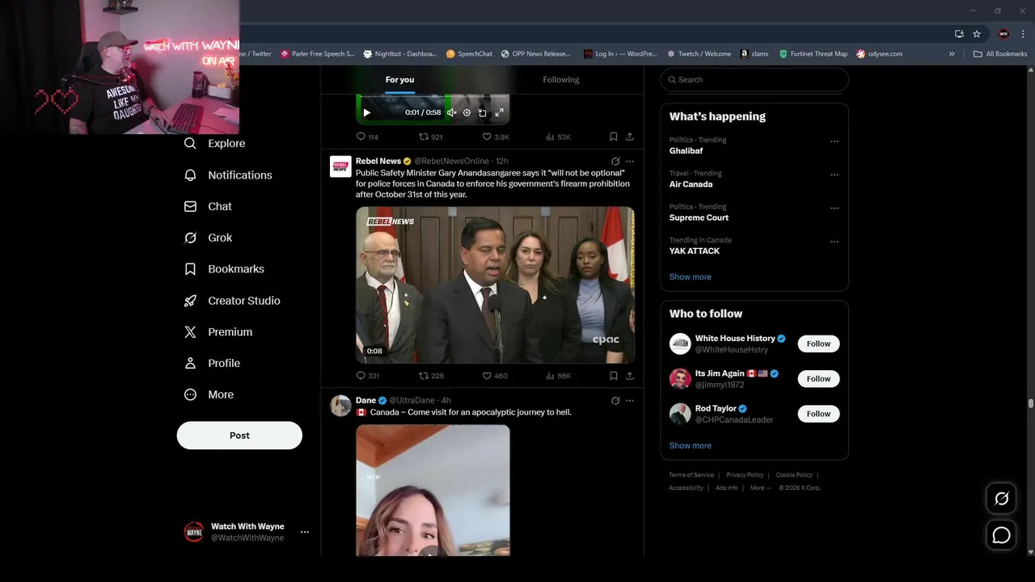Bookmark this page with star icon
The image size is (1035, 582).
tap(977, 34)
